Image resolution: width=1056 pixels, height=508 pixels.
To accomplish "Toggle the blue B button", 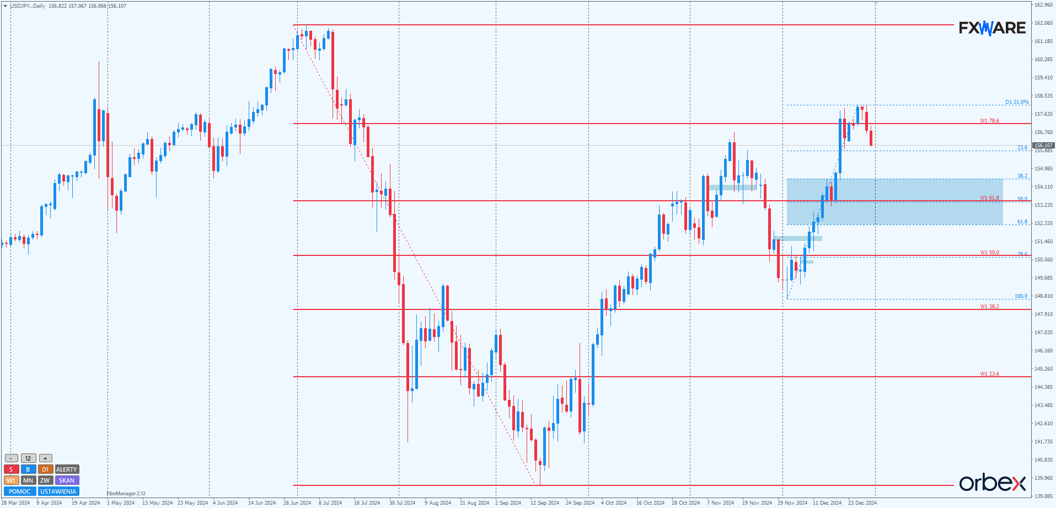I will 28,469.
